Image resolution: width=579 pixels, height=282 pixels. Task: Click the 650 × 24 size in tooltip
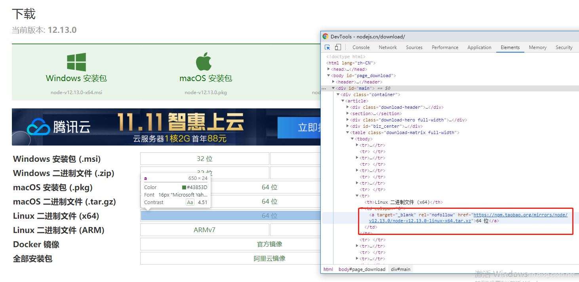click(x=198, y=178)
